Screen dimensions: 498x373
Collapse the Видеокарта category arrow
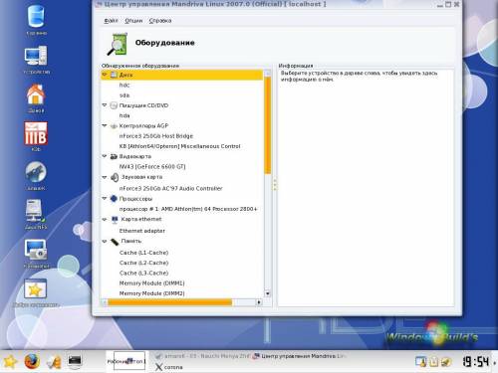(105, 156)
